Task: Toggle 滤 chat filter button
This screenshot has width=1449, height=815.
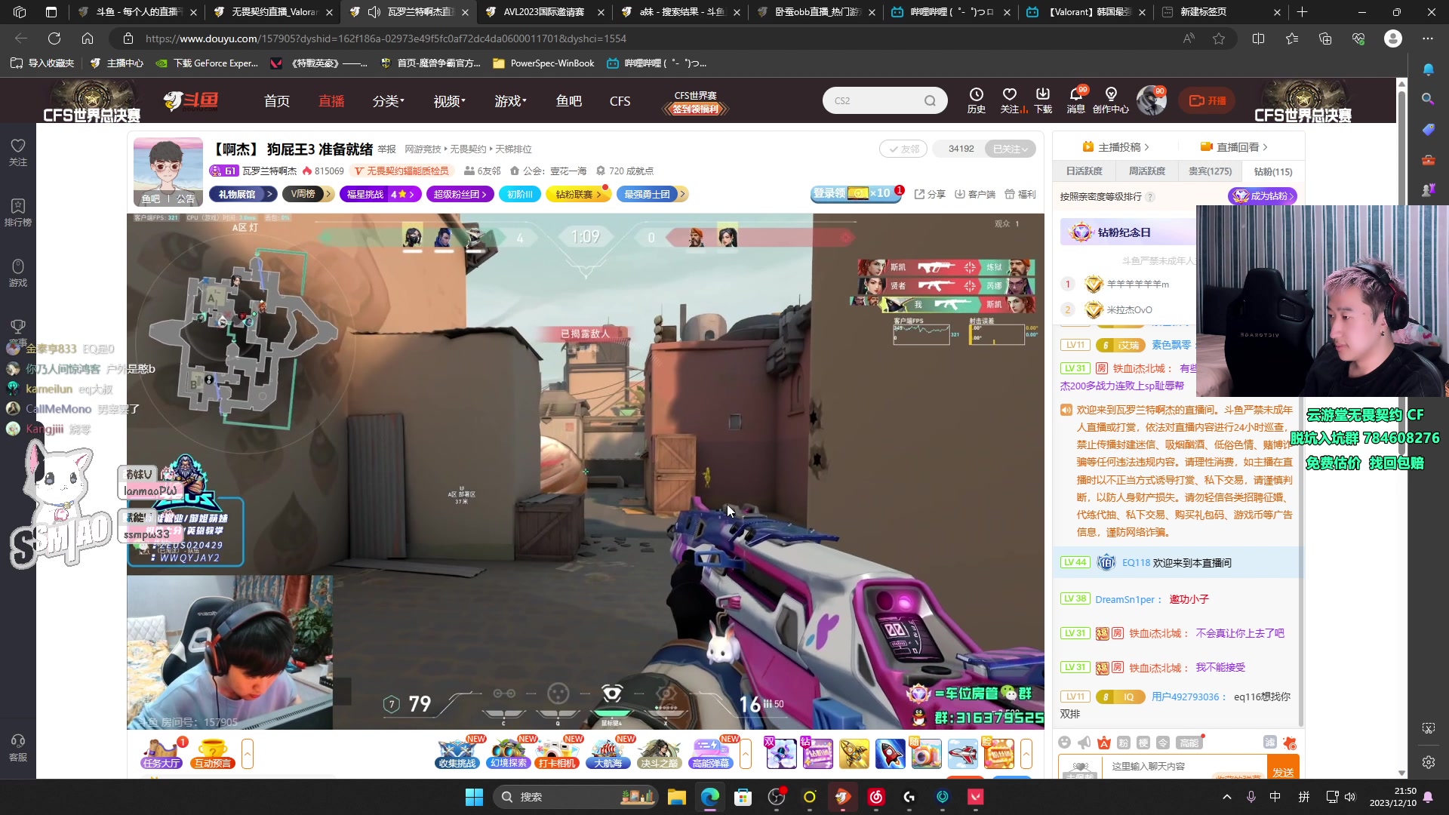Action: click(1270, 743)
